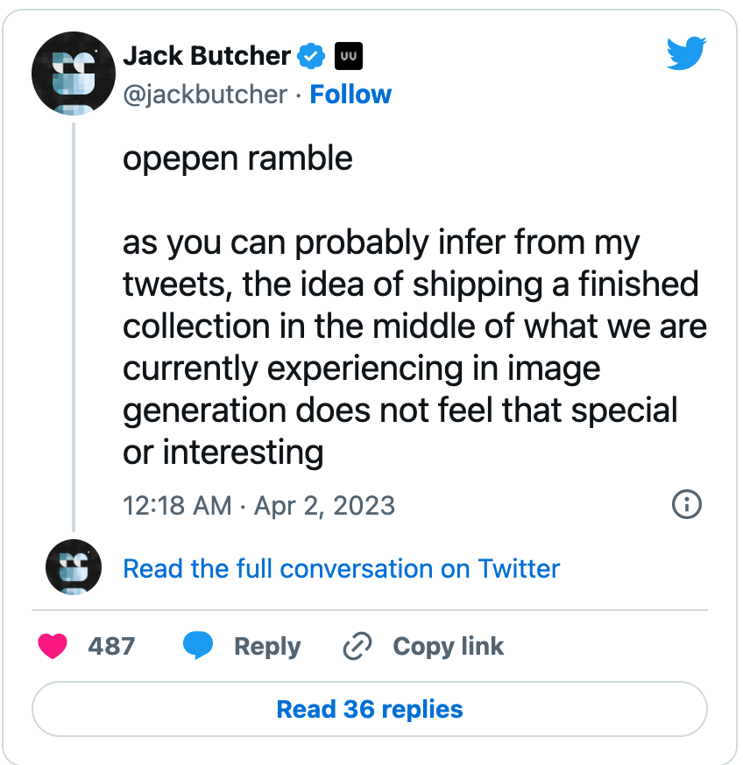This screenshot has height=765, width=743.
Task: Follow @jackbutcher via the Follow link
Action: point(350,95)
